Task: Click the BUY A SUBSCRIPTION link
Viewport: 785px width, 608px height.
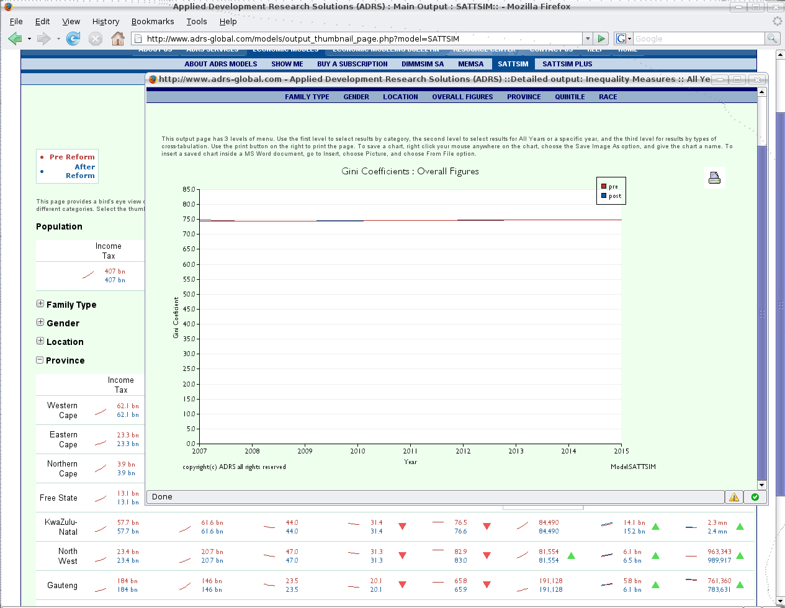Action: (352, 64)
